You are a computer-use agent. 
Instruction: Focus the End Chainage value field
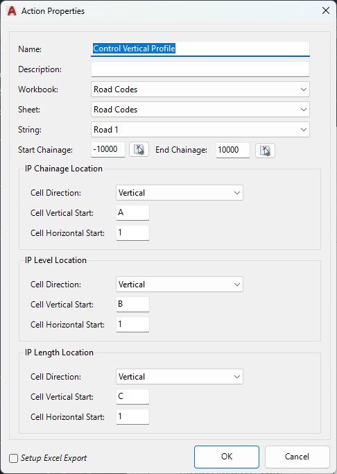[233, 150]
